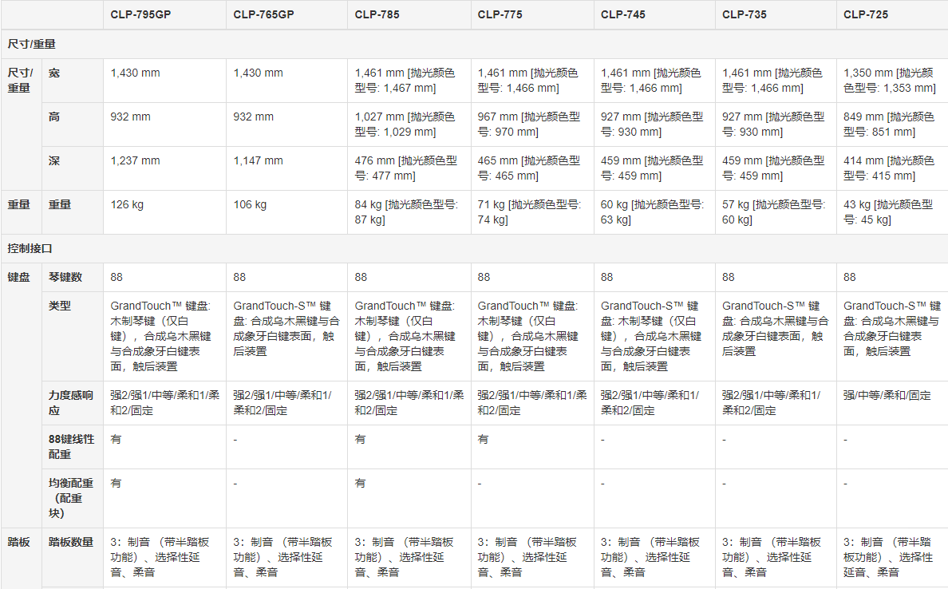The height and width of the screenshot is (589, 948).
Task: Select the 849 mm CLP-725 height cell
Action: tap(892, 125)
